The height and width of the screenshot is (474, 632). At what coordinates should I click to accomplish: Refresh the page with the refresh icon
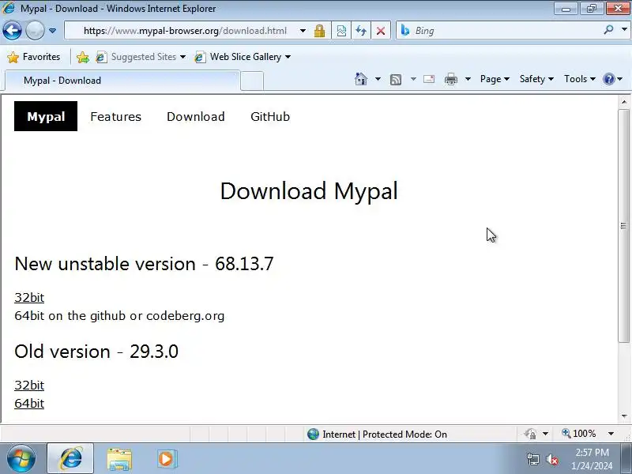pyautogui.click(x=361, y=31)
